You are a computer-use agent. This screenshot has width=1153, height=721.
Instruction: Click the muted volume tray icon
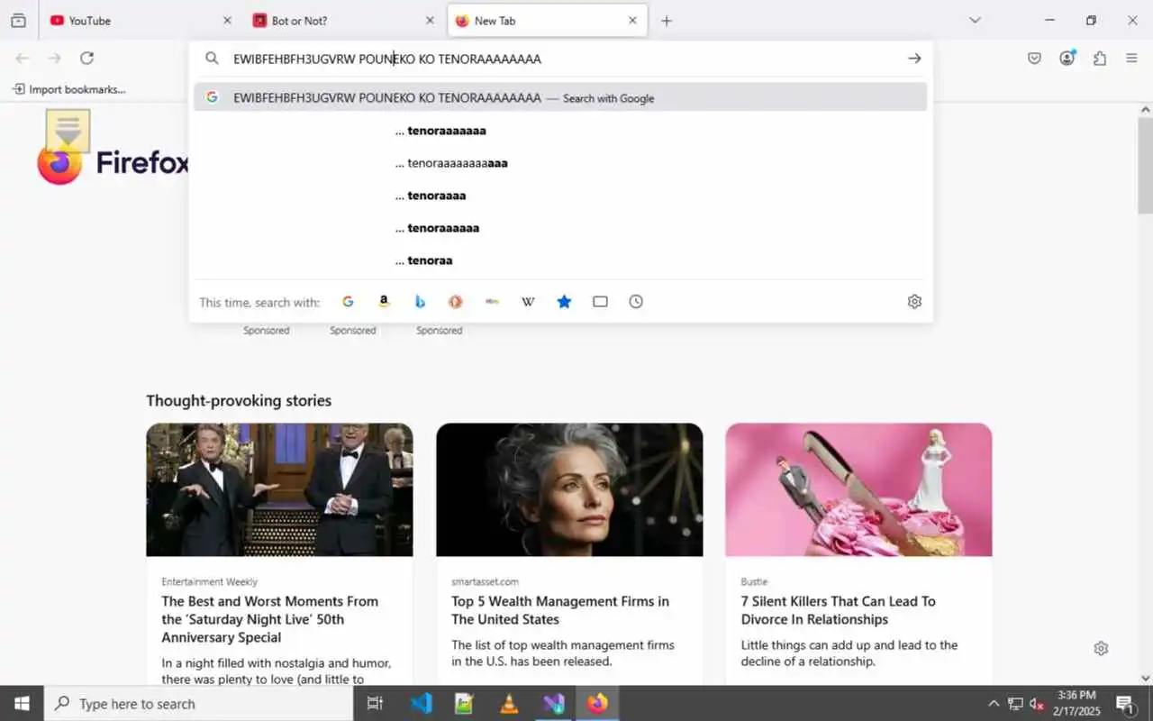pos(1037,704)
